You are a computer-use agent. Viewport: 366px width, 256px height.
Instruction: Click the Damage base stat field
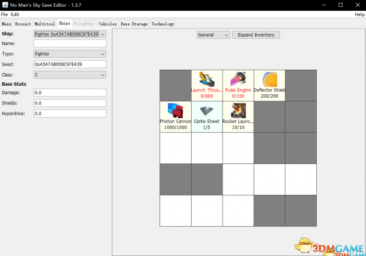click(70, 93)
